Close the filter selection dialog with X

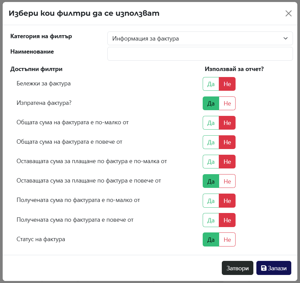[288, 13]
